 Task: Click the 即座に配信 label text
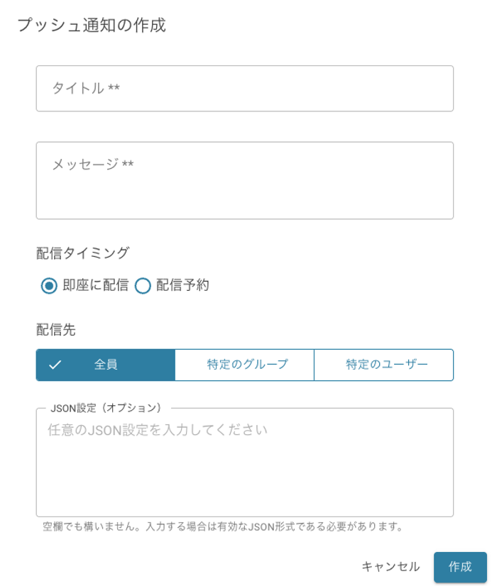95,286
